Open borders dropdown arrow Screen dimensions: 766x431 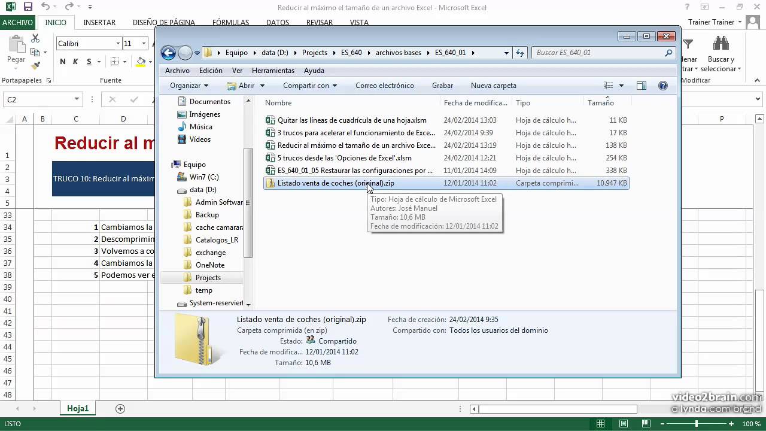124,62
